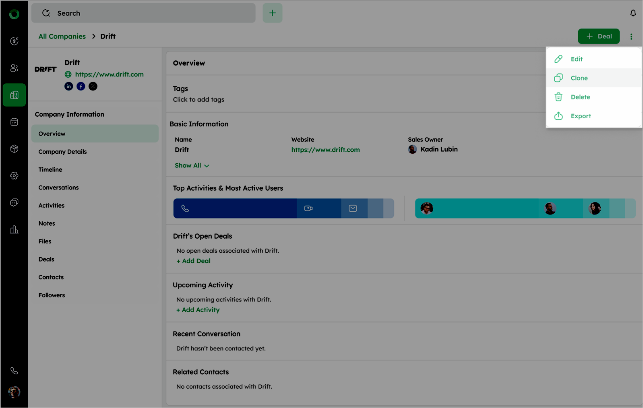Click the LinkedIn icon for Drift
643x408 pixels.
[69, 87]
